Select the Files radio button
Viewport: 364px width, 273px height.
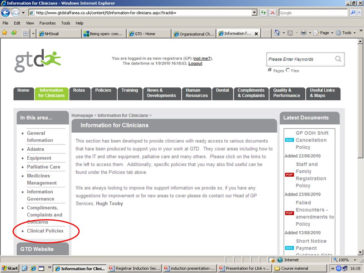288,70
